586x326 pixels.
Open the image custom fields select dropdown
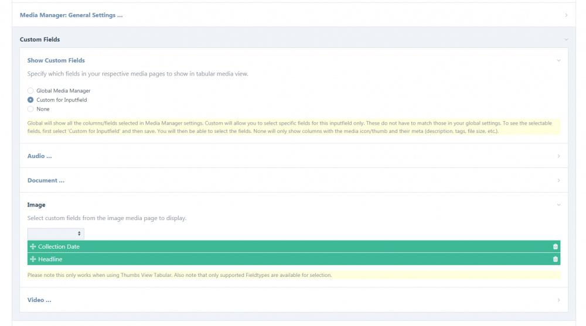click(x=56, y=234)
